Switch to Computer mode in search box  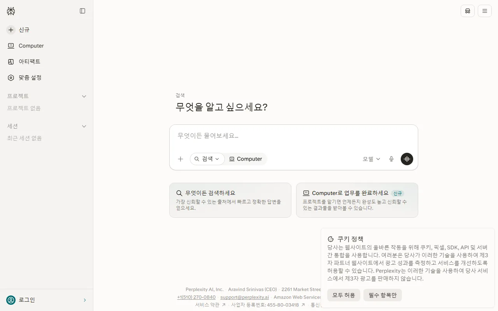coord(245,159)
